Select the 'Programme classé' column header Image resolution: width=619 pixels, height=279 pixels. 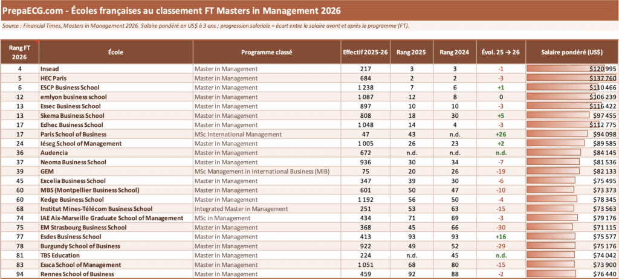[x=267, y=52]
